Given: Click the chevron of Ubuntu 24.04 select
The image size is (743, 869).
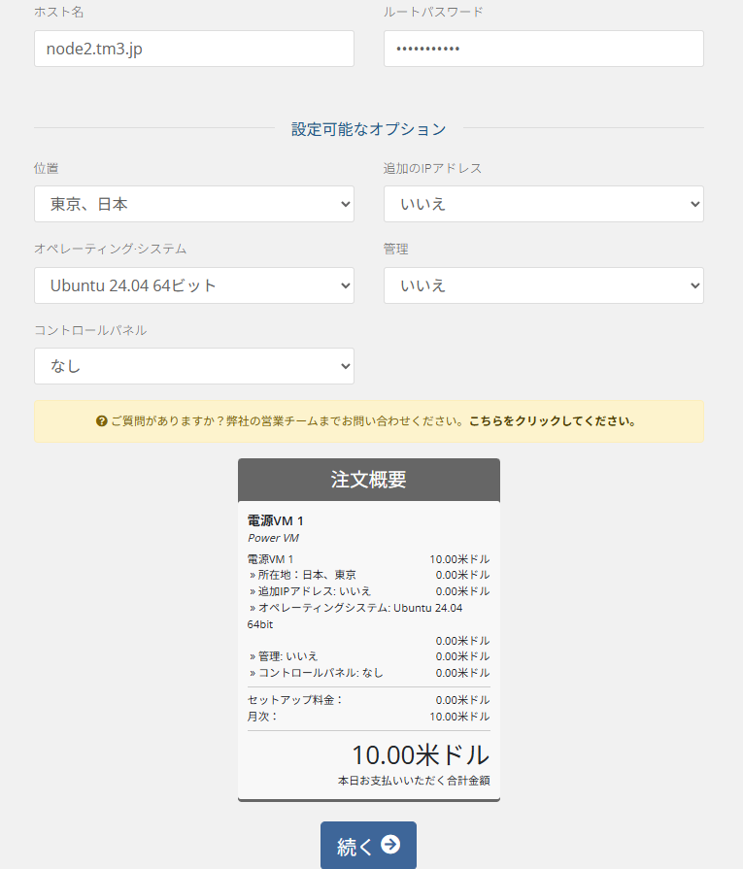Looking at the screenshot, I should [x=346, y=285].
